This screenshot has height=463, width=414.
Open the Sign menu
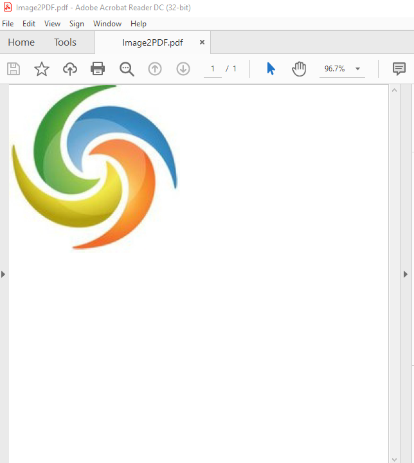(76, 24)
